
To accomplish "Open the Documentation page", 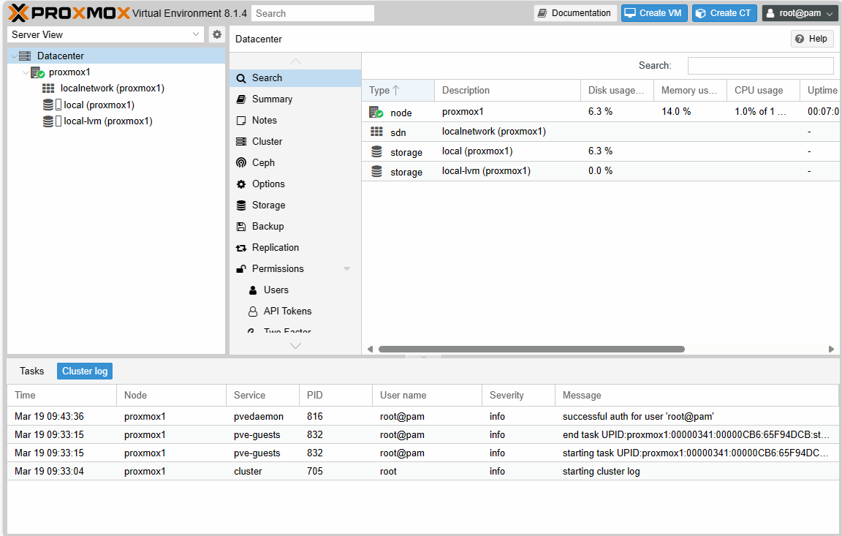I will pyautogui.click(x=575, y=12).
